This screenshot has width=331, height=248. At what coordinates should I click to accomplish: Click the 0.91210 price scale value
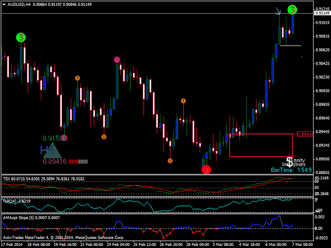[x=323, y=9]
